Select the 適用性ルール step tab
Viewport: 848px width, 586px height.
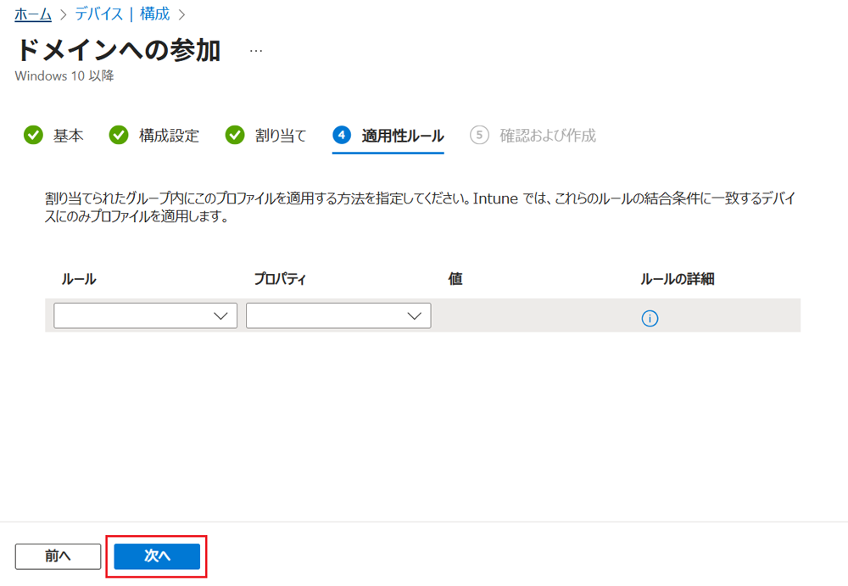point(402,136)
